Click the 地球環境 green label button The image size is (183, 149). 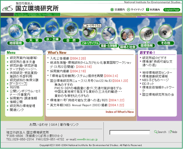pyautogui.click(x=16, y=43)
